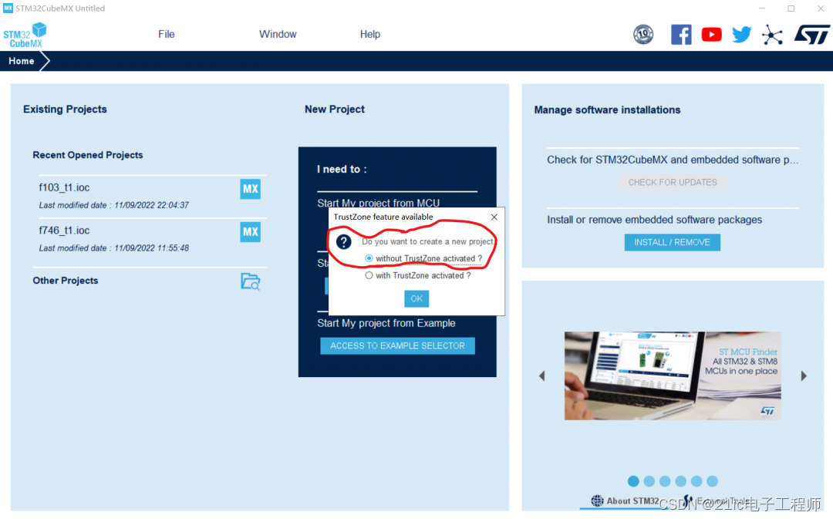Open the Twitter icon

(742, 35)
